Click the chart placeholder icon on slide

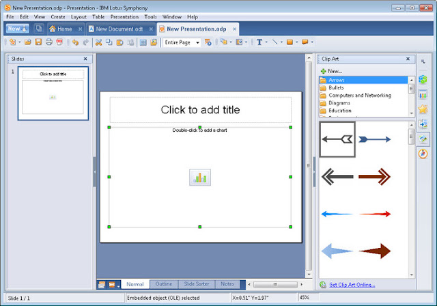tap(200, 177)
